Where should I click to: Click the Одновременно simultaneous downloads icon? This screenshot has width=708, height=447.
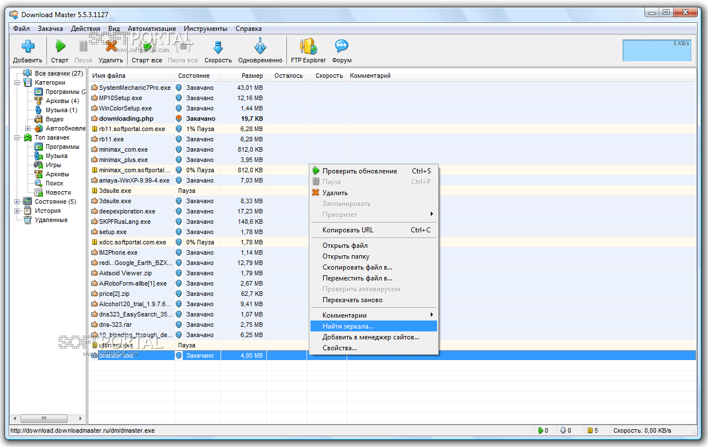pyautogui.click(x=260, y=47)
